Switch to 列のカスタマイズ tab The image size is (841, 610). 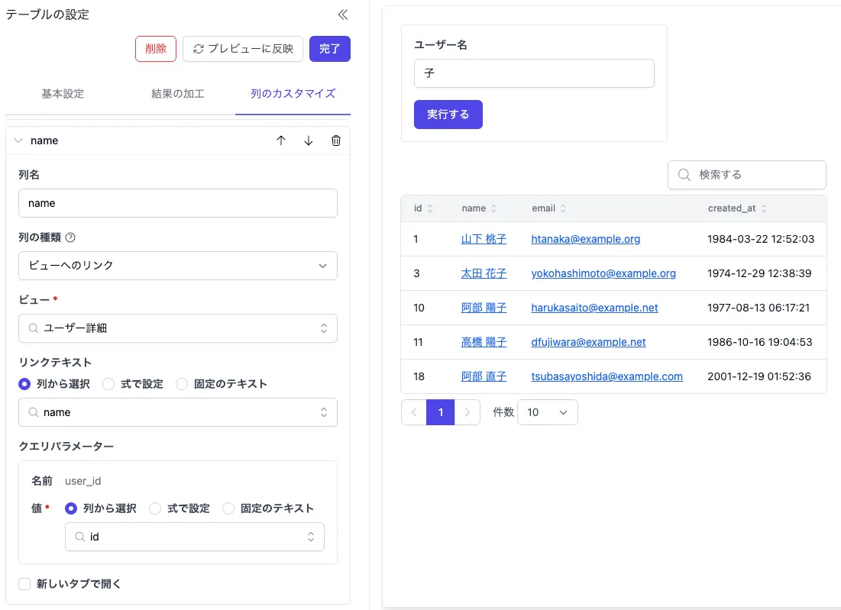[x=293, y=94]
